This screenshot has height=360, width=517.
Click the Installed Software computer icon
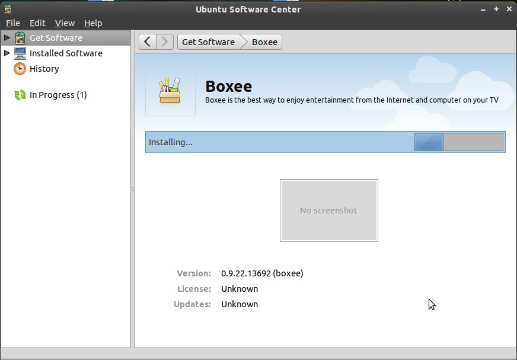20,53
